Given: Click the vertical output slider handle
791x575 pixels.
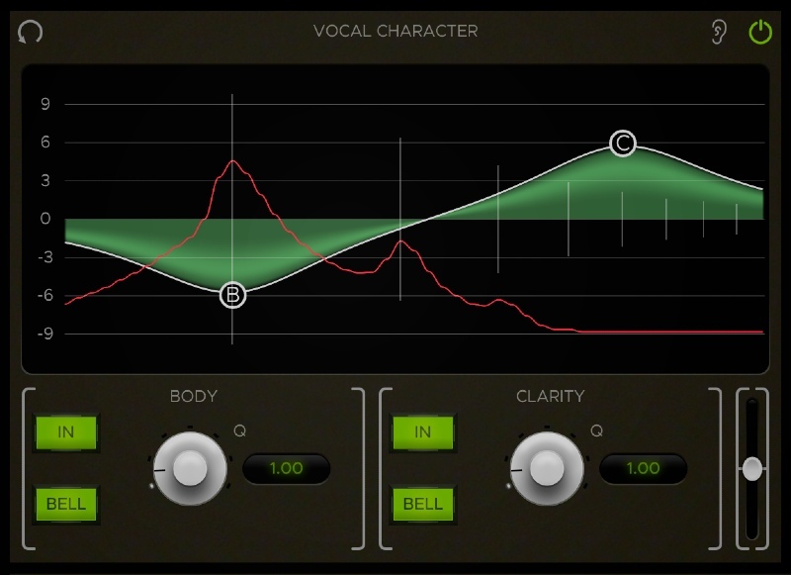Looking at the screenshot, I should coord(752,469).
